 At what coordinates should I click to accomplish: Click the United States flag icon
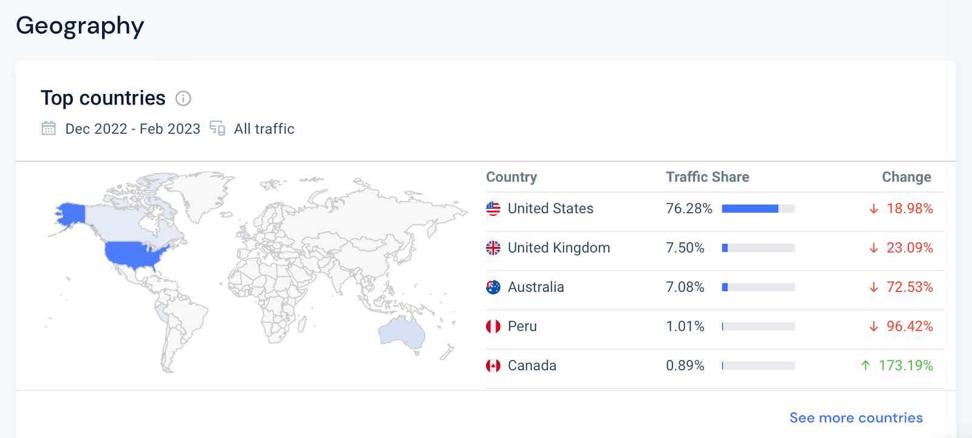coord(493,209)
